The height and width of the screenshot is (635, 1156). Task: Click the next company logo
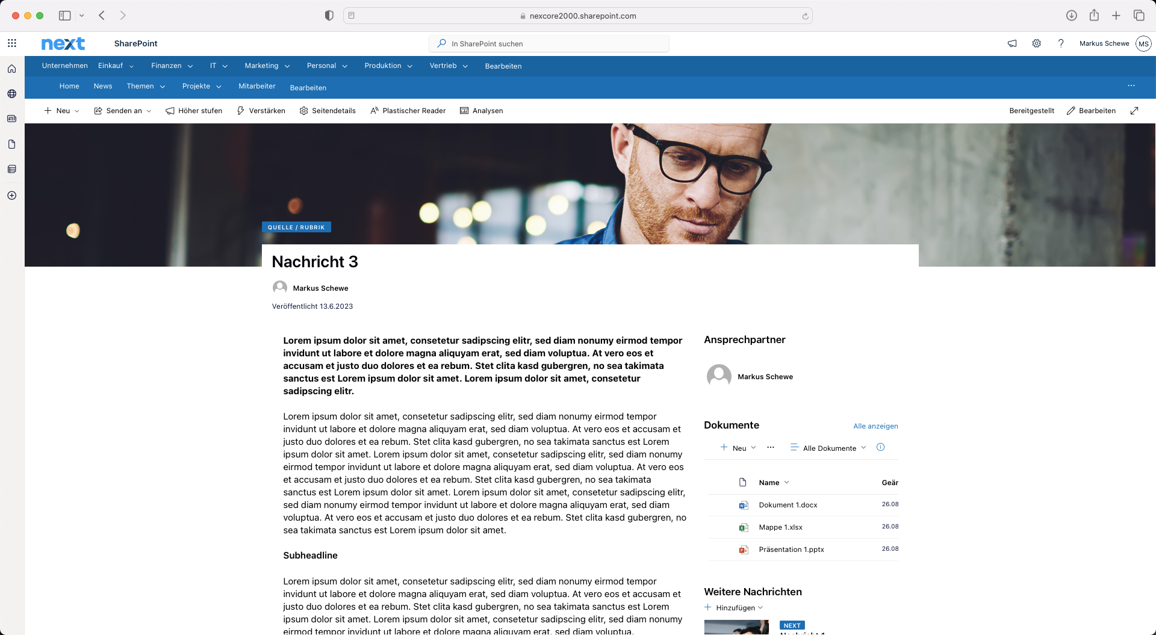(63, 43)
